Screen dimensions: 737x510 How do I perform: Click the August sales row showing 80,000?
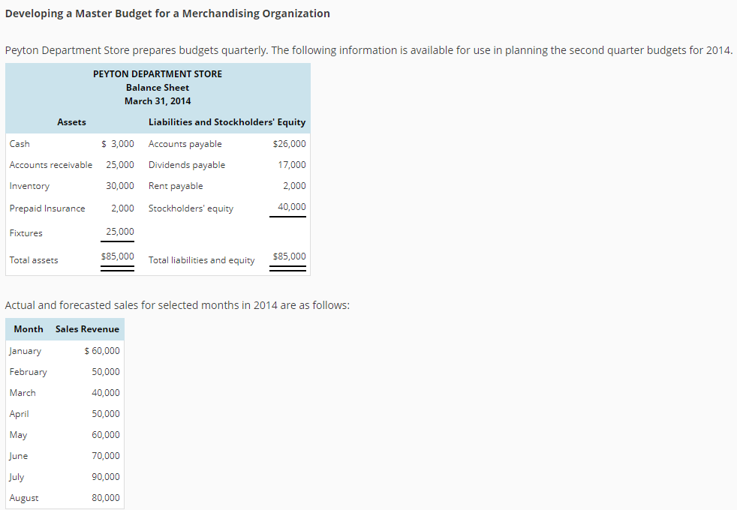pos(107,497)
